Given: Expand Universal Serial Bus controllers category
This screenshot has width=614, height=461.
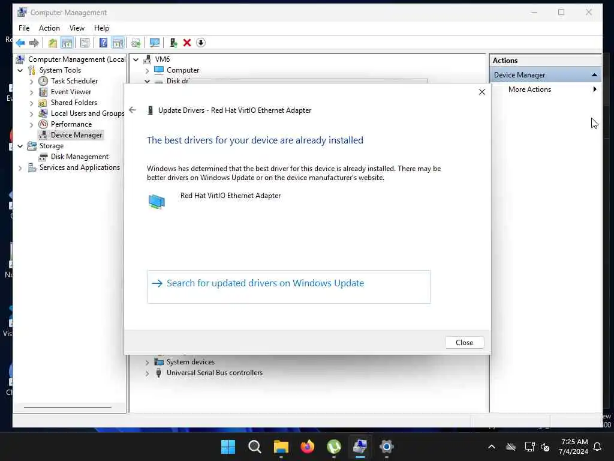Looking at the screenshot, I should coord(148,373).
